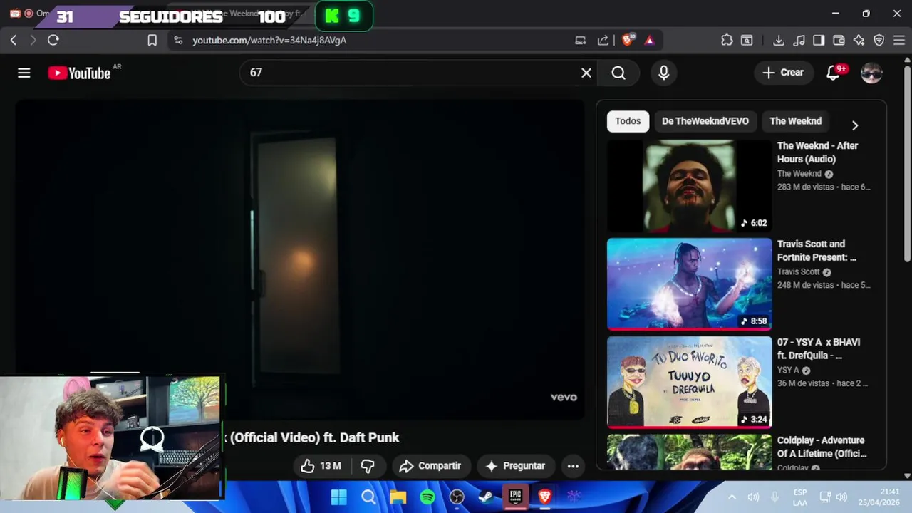Dislike the video
The width and height of the screenshot is (912, 513).
click(368, 466)
